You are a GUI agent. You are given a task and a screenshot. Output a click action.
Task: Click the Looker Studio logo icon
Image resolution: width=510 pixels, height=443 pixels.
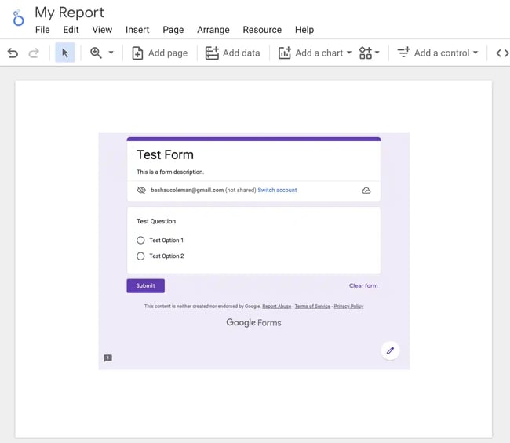pyautogui.click(x=18, y=18)
